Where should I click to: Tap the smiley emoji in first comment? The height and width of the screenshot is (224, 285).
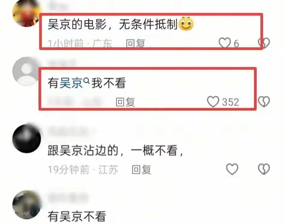coord(186,24)
